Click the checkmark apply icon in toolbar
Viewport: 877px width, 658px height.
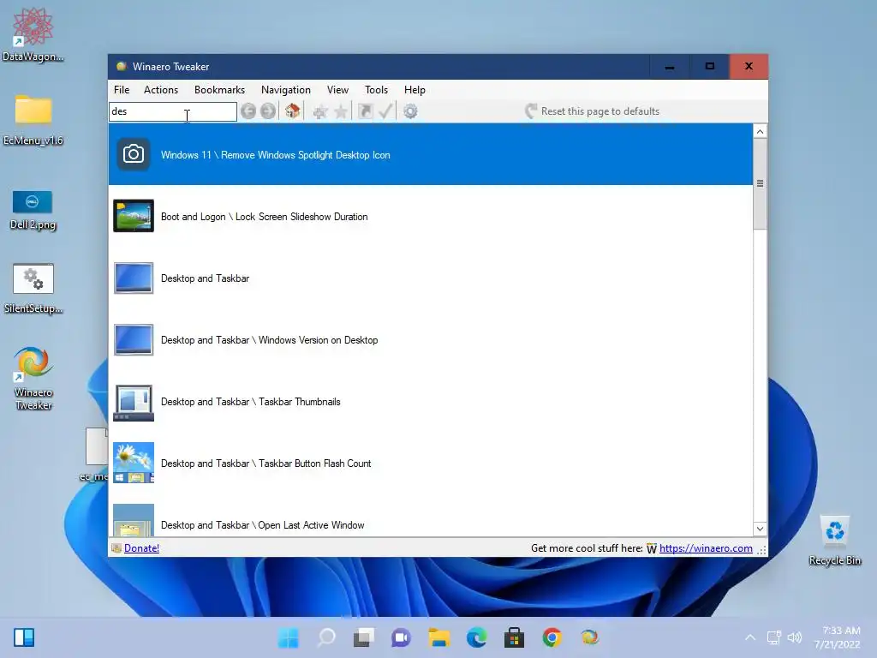coord(385,111)
